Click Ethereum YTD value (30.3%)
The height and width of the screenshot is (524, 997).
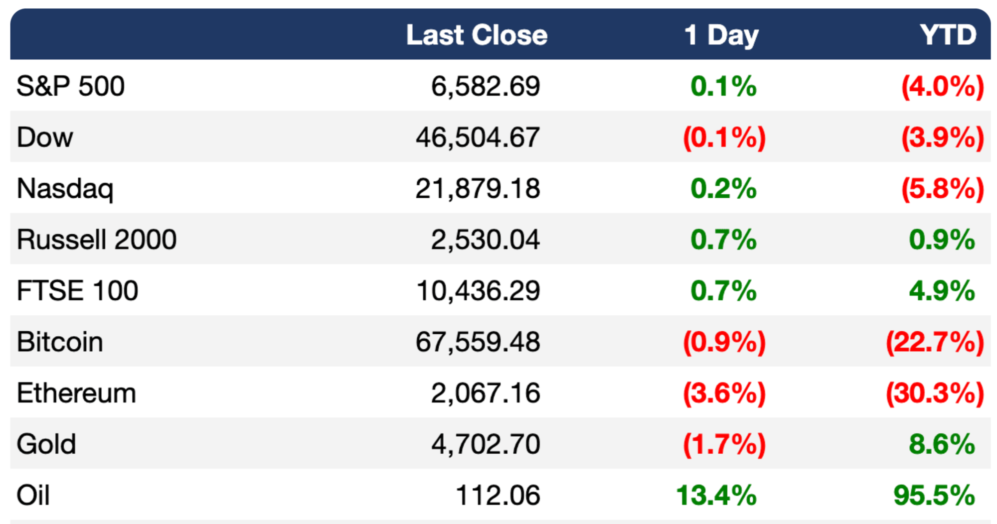pos(935,393)
